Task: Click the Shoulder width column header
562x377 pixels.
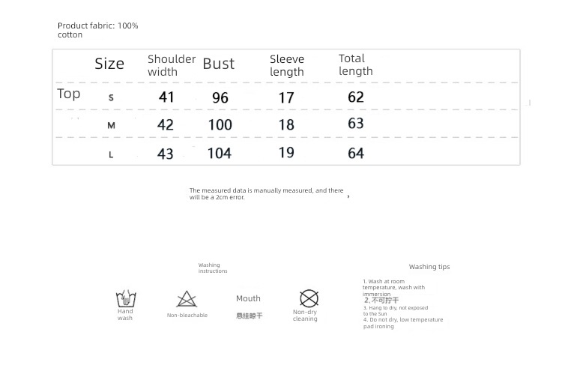Action: (x=172, y=65)
